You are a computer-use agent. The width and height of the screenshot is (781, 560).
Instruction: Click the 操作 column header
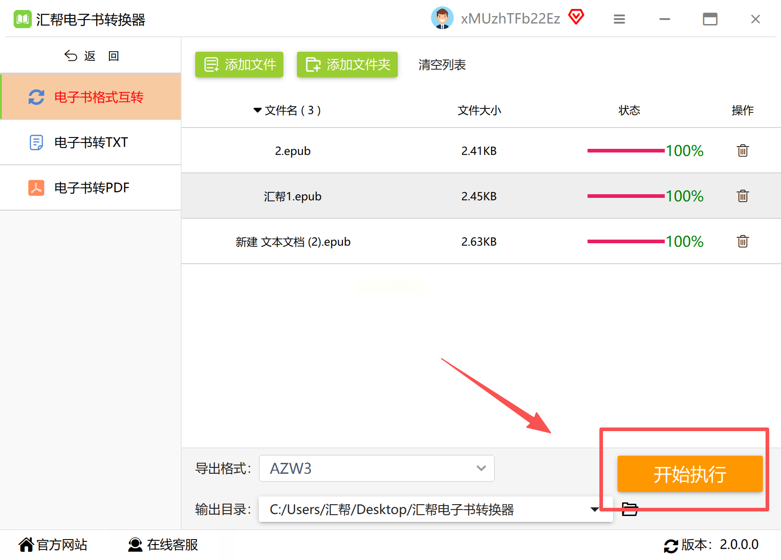(x=743, y=110)
